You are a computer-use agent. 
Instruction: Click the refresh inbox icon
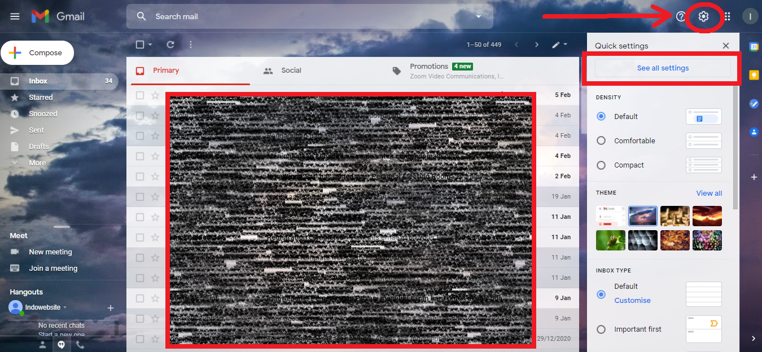coord(170,45)
